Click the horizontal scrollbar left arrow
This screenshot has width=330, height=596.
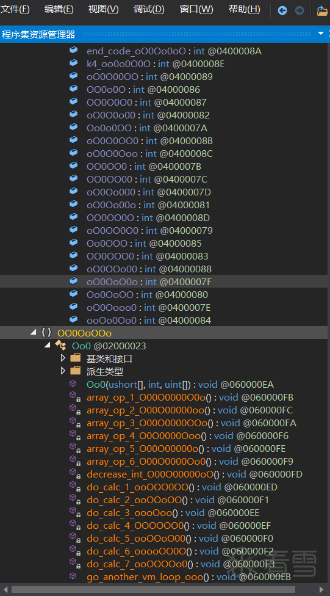(4, 589)
